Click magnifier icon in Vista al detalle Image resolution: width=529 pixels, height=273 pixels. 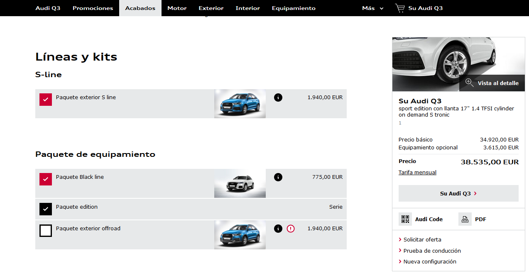tap(469, 83)
